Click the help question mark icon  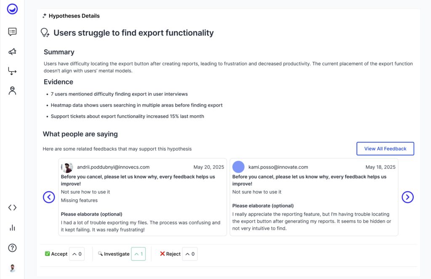[13, 248]
